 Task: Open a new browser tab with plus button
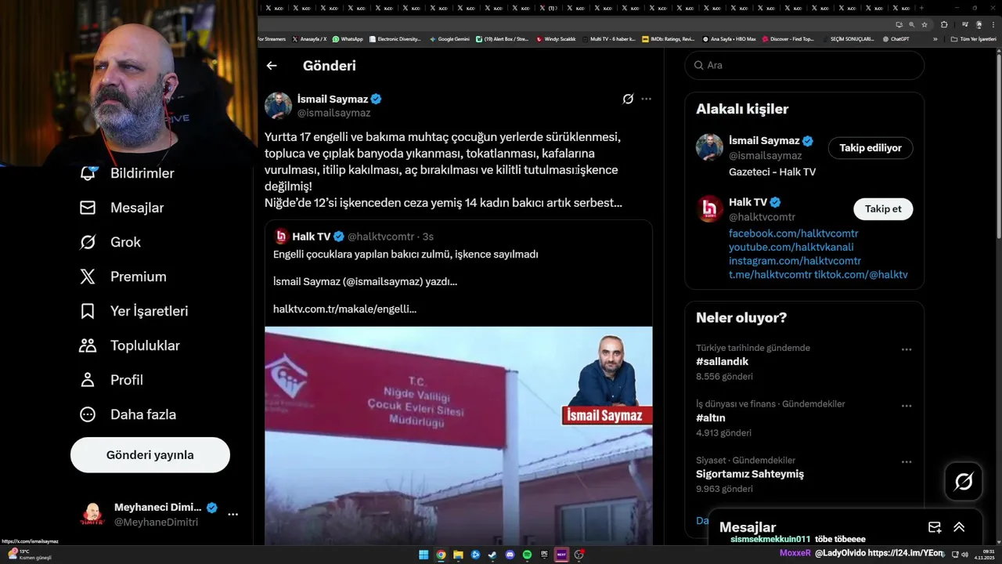point(922,8)
